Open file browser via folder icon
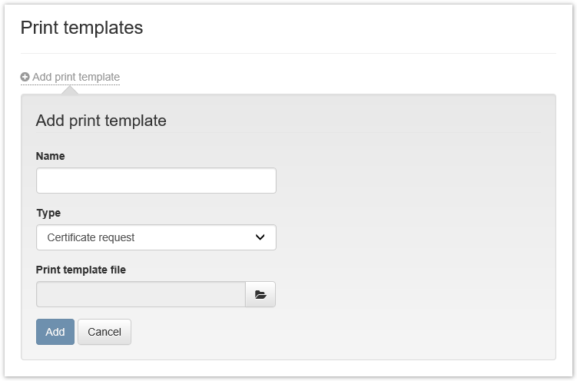Viewport: 577px width, 381px height. point(260,294)
